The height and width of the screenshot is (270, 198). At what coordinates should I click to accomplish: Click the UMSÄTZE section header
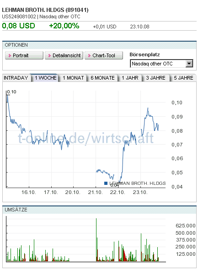(x=16, y=210)
